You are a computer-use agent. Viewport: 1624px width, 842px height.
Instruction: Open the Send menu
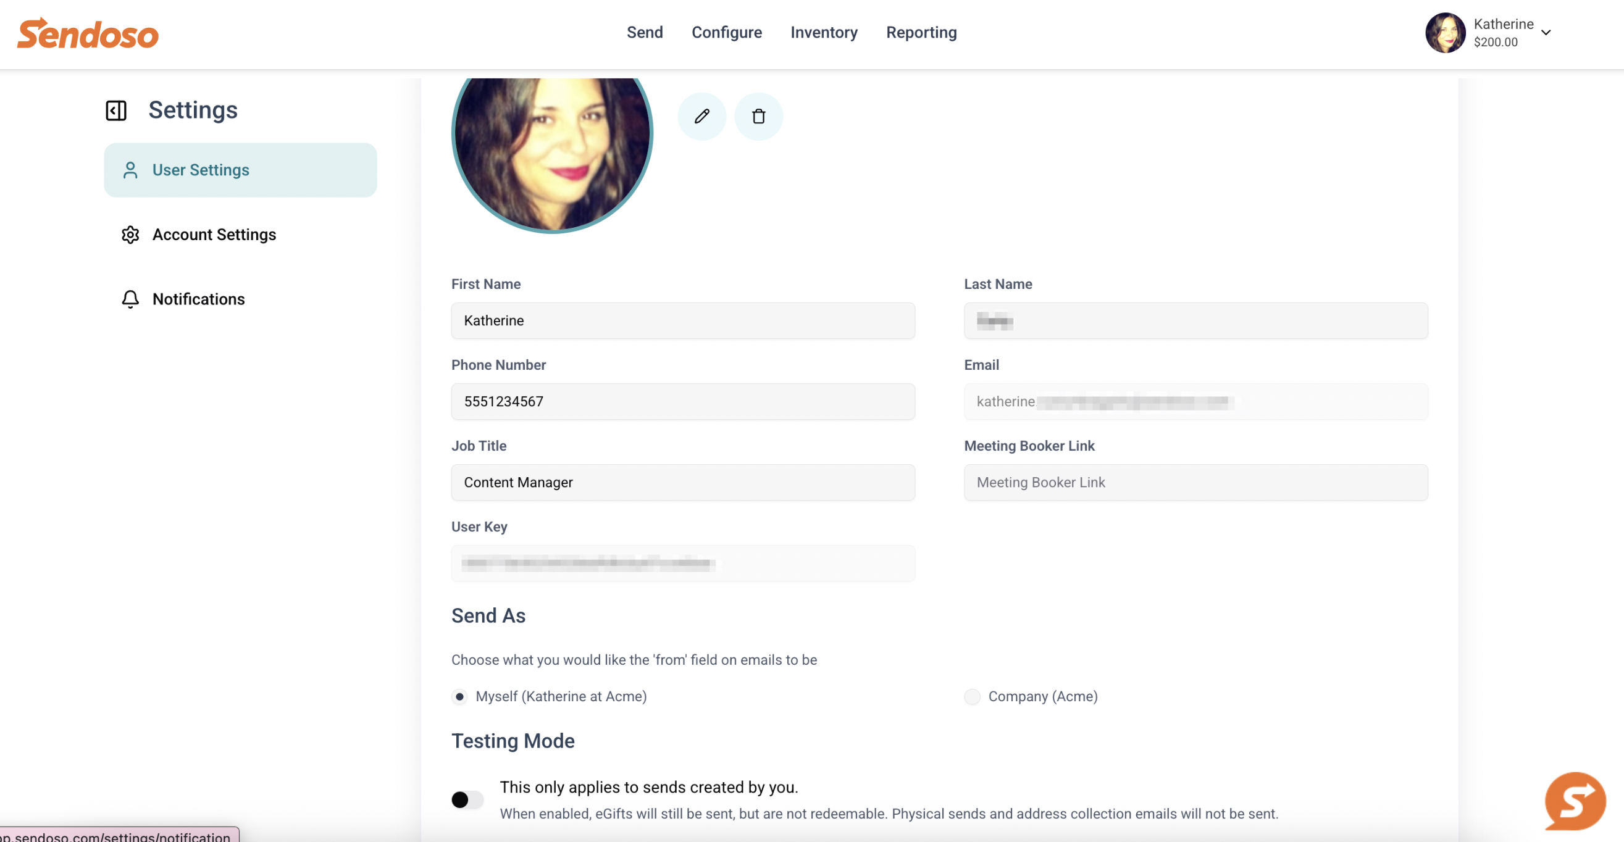tap(644, 32)
